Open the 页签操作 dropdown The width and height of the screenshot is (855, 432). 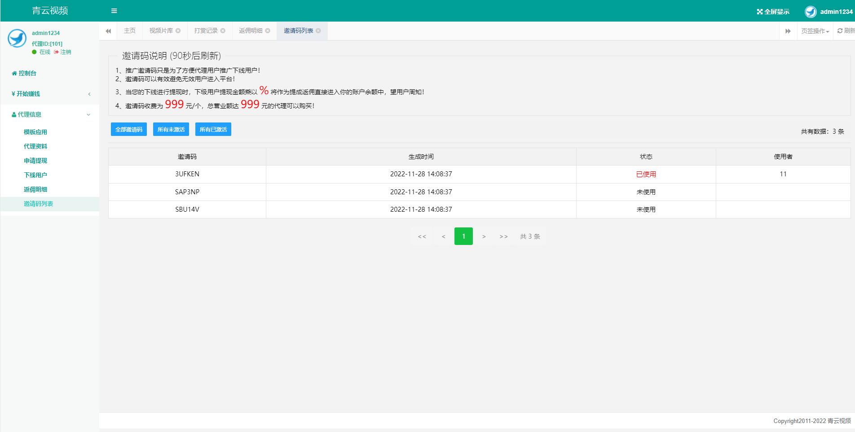click(x=814, y=31)
